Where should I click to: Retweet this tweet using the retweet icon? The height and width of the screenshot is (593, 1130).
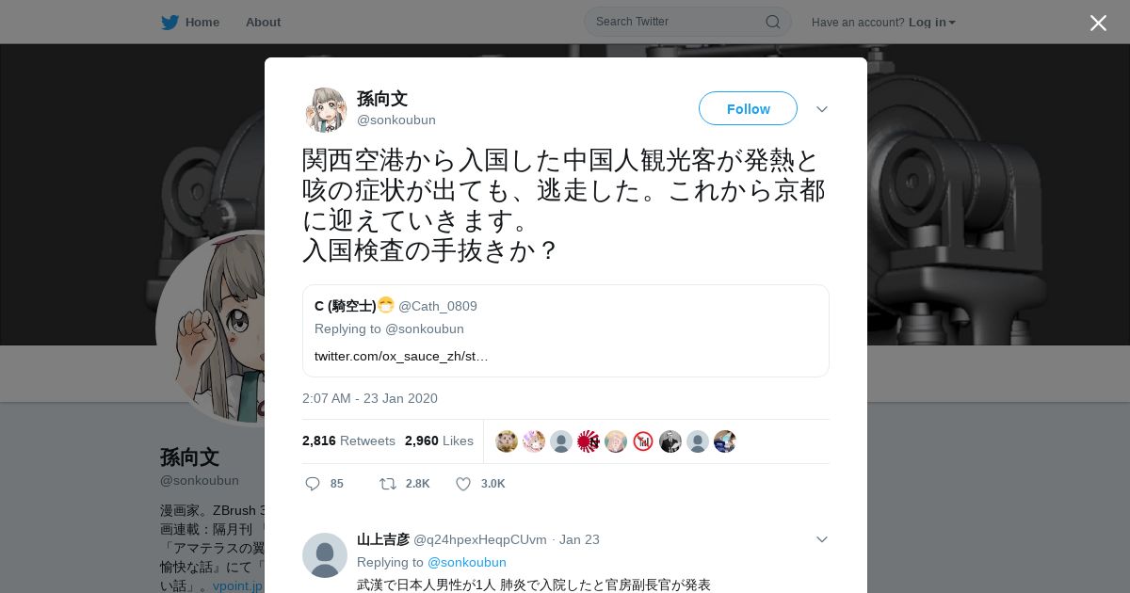click(x=387, y=484)
